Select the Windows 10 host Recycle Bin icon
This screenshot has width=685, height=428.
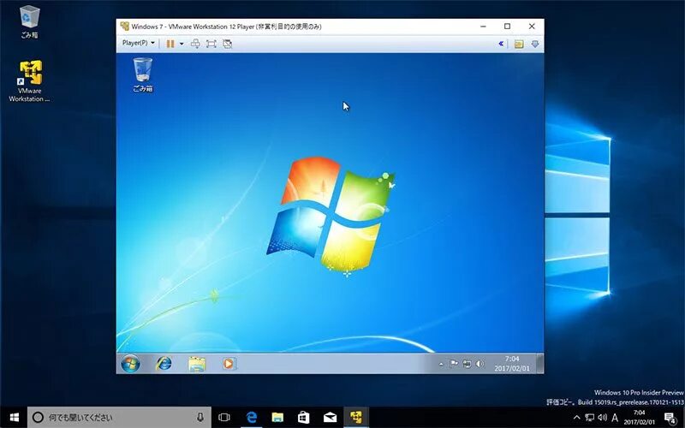(x=29, y=22)
